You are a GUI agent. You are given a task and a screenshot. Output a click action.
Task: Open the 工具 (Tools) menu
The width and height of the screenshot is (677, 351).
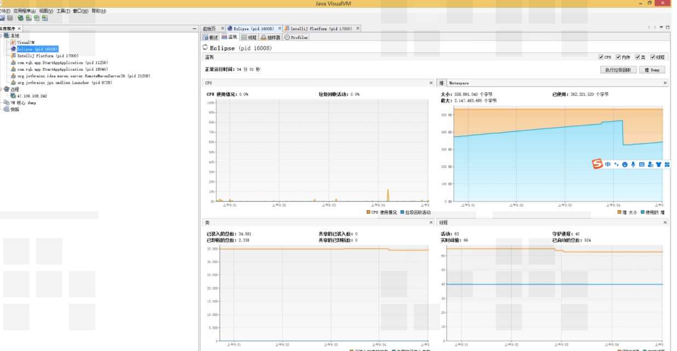point(63,11)
